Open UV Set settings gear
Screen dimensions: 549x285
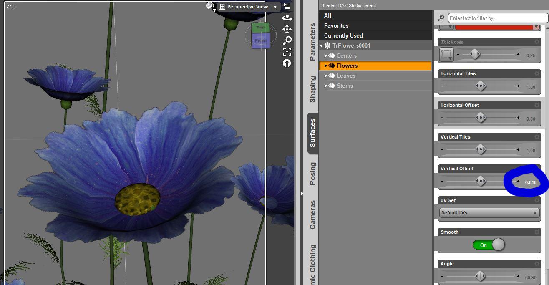[537, 200]
